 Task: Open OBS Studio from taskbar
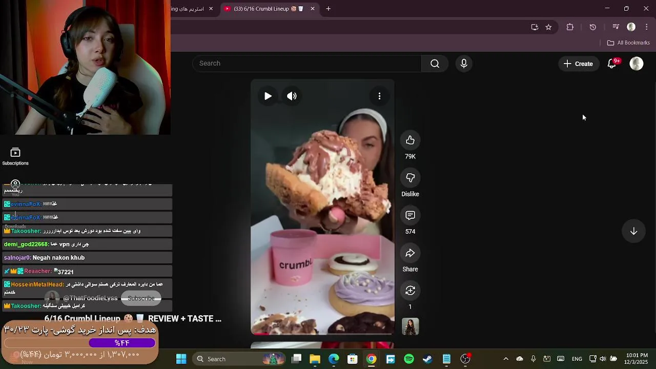pyautogui.click(x=465, y=359)
